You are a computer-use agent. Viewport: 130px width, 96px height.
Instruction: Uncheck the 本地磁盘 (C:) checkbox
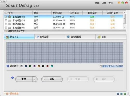click(6, 17)
